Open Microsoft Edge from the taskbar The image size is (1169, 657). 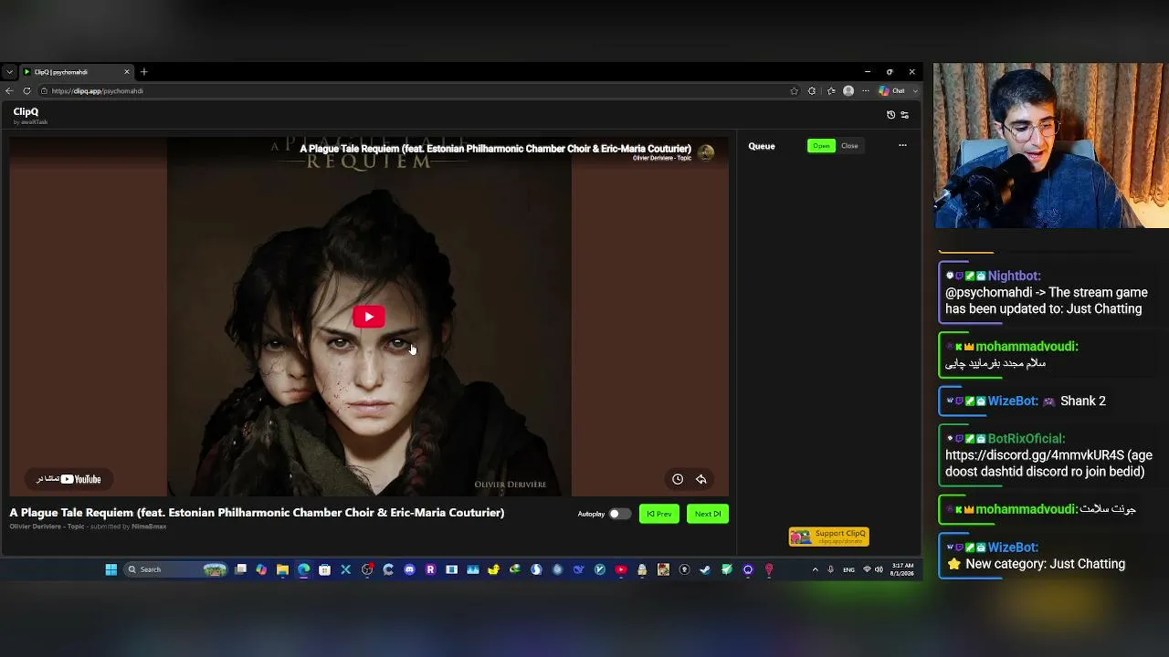click(303, 569)
